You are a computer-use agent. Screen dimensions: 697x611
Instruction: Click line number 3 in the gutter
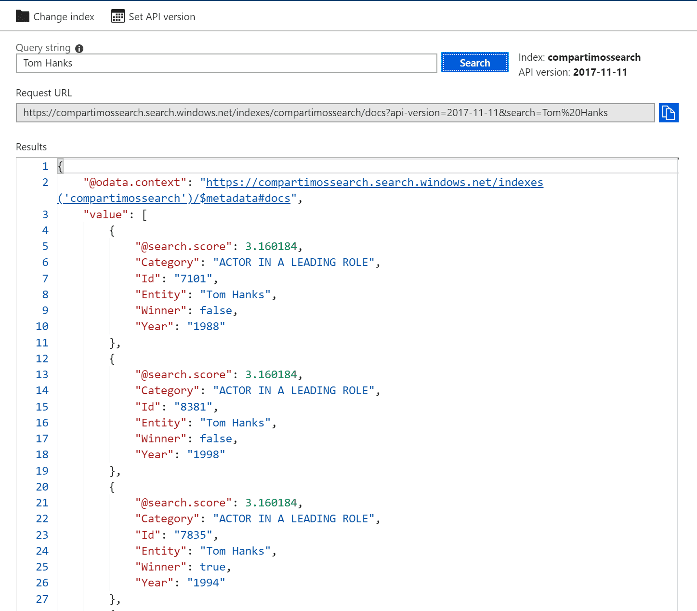45,215
